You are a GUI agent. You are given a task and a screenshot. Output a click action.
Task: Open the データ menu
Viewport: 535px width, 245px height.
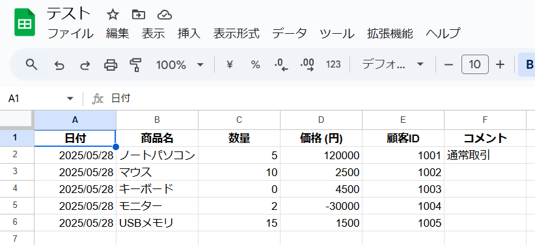(290, 33)
